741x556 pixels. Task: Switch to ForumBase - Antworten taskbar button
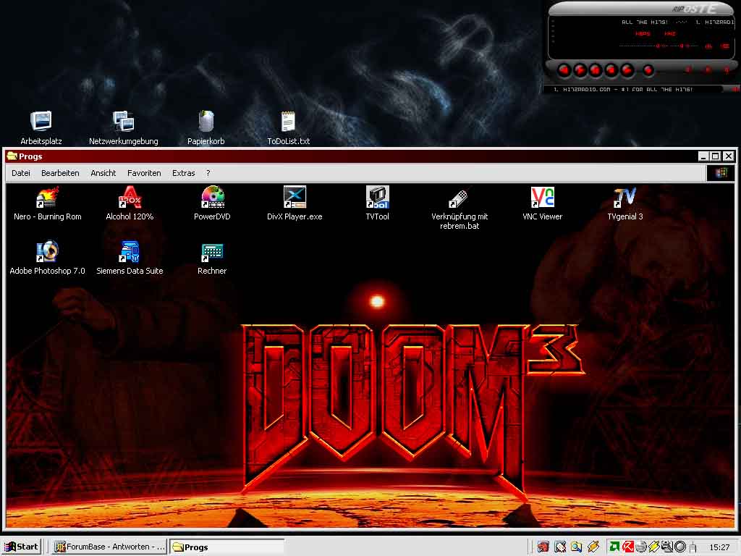(109, 547)
